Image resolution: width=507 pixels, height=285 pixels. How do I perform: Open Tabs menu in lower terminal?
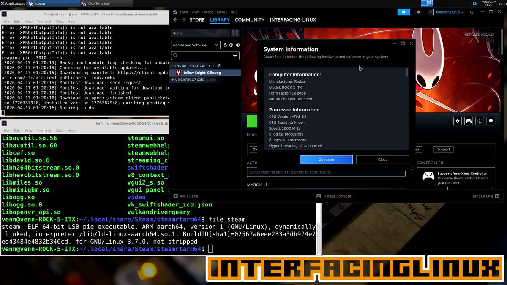click(59, 131)
